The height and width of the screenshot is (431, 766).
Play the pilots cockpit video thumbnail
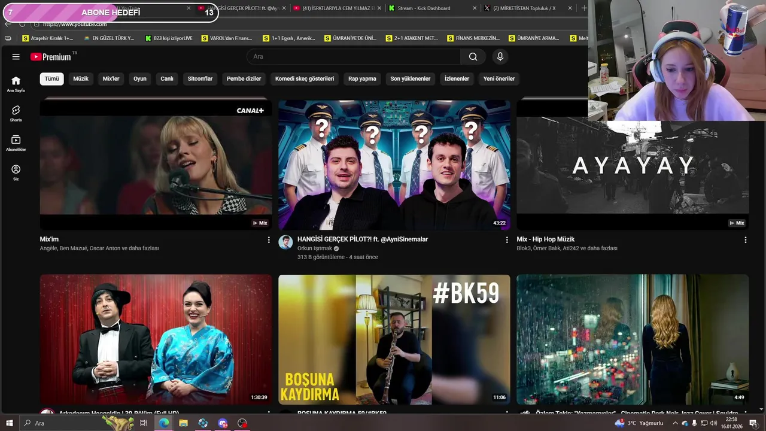pos(394,165)
